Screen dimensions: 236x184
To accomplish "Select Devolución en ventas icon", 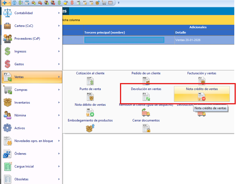I will 146,97.
